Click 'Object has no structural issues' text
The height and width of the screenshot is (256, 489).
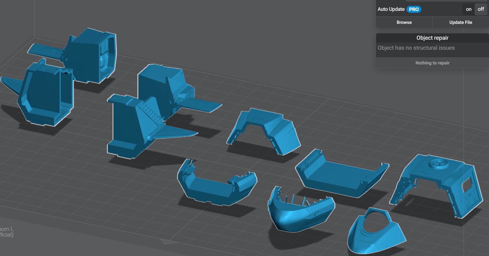coord(416,48)
